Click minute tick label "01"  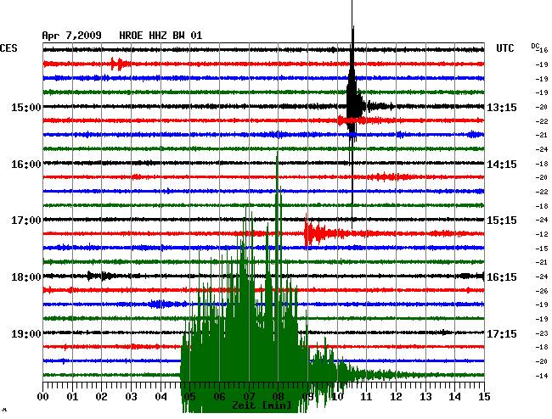(x=72, y=397)
